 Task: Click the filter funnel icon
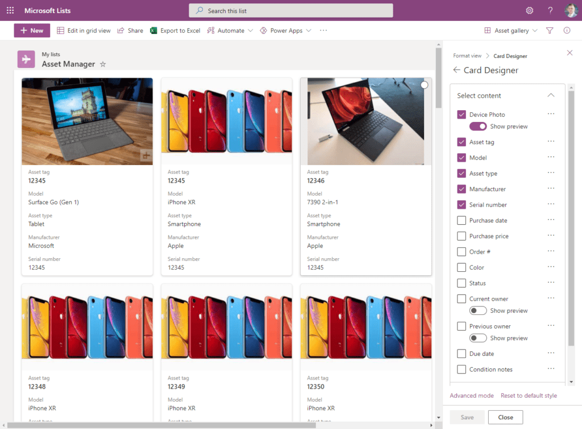(x=550, y=31)
